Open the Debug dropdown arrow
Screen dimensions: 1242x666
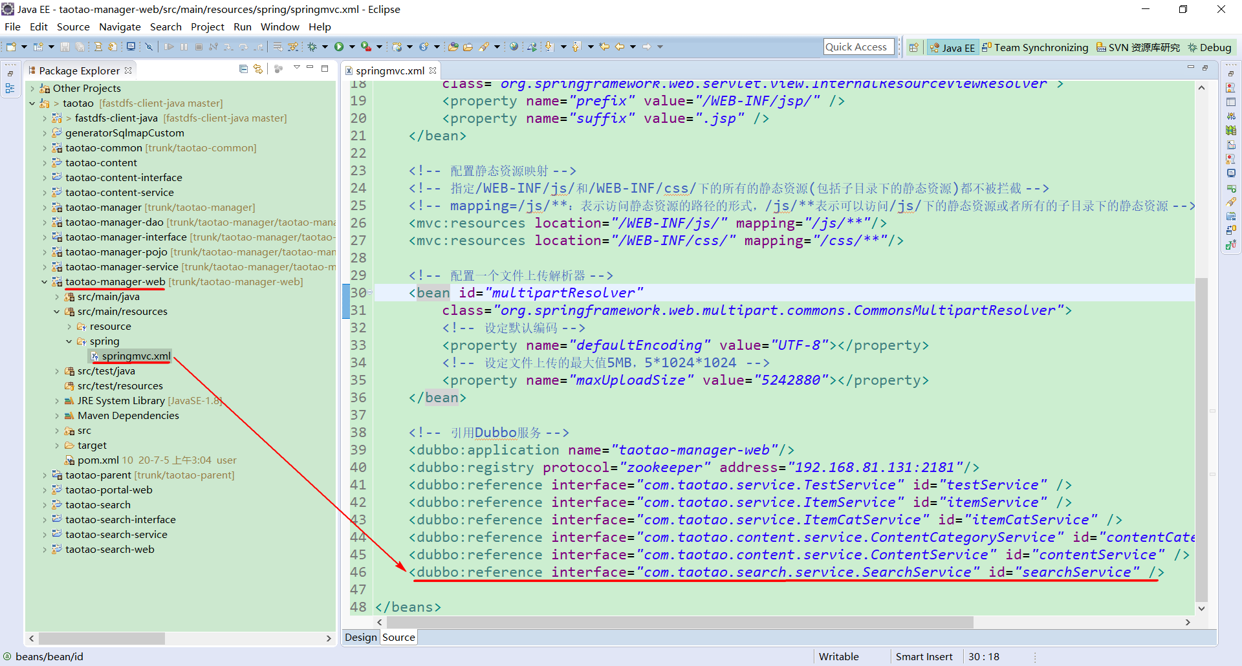(x=325, y=47)
